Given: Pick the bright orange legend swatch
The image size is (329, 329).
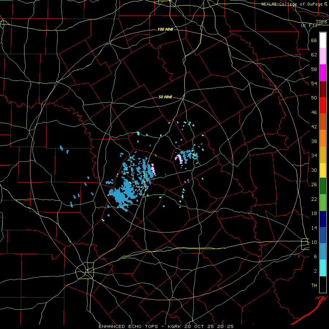Looking at the screenshot, I should point(323,138).
